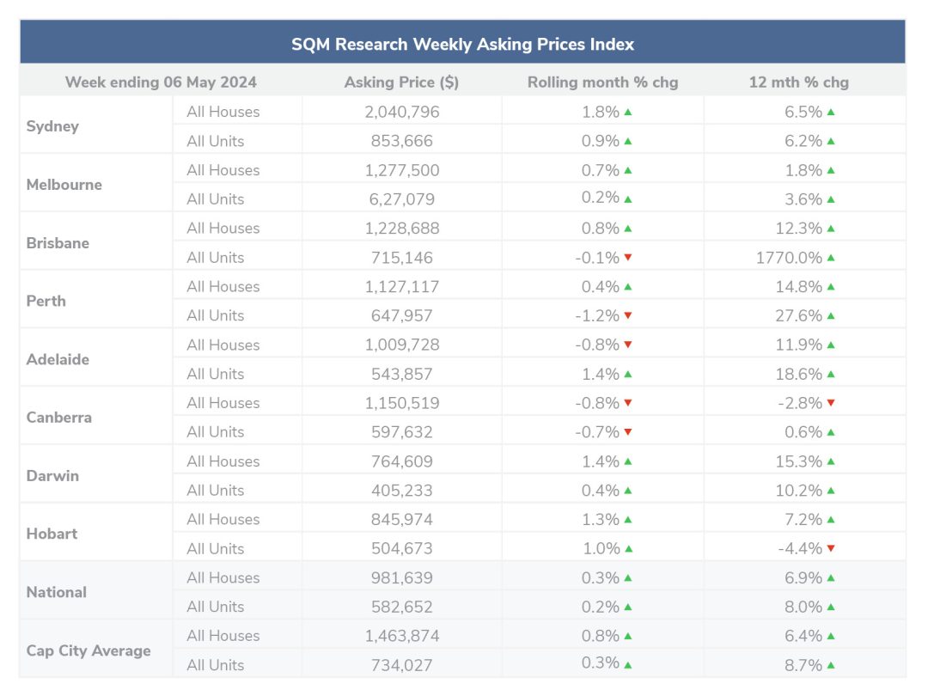Select the Asking Price ($) column header
This screenshot has height=696, width=928.
point(402,82)
